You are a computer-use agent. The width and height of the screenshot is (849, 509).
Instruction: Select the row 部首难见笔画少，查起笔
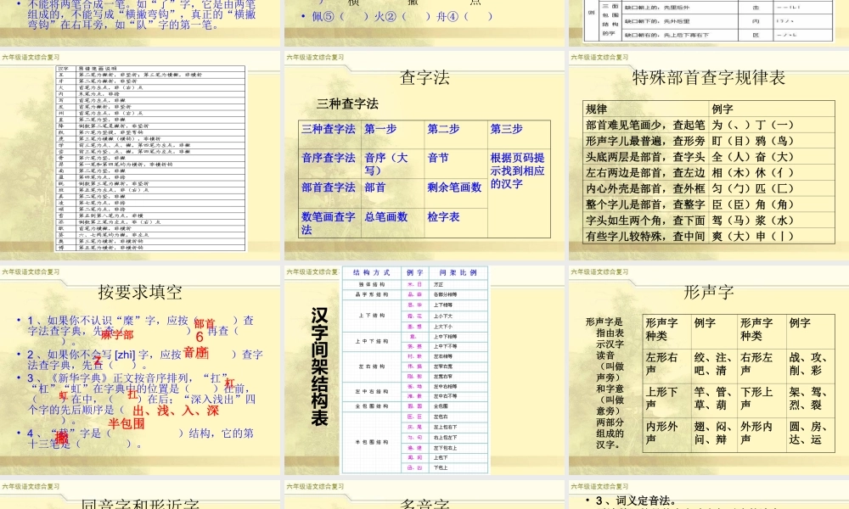[x=645, y=125]
